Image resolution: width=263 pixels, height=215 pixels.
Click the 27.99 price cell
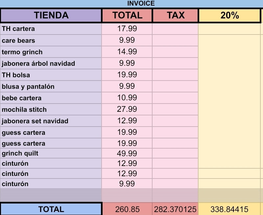(x=127, y=109)
